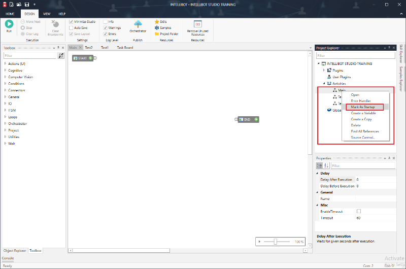Choose Mark As Startup from context menu

[364, 107]
